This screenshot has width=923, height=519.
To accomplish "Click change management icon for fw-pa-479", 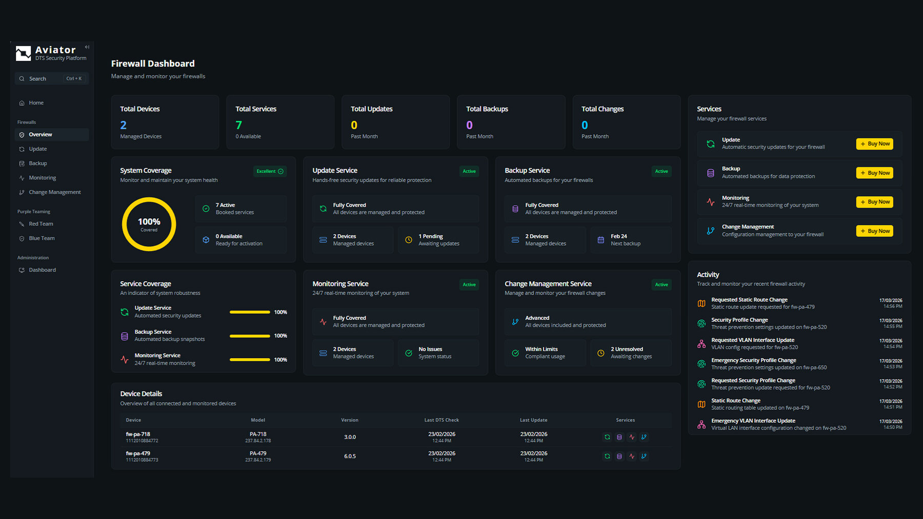I will click(644, 456).
